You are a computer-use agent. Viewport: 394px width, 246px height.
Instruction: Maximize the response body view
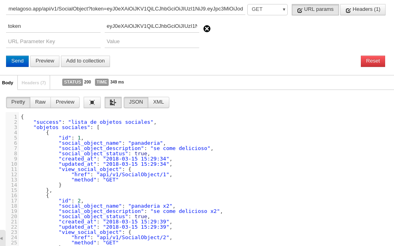(92, 102)
